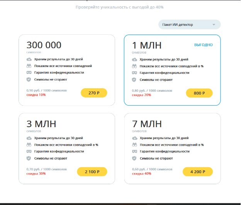Viewport: 241px width, 205px height.
Task: Click shield icon in 7 МЛН card
Action: (x=134, y=158)
